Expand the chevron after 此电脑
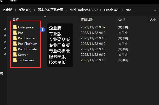Image resolution: width=159 pixels, height=105 pixels. (15, 10)
